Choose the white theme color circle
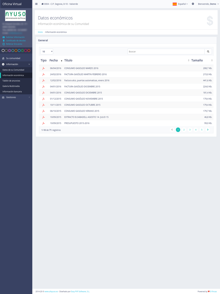Screen dimensions: 220x294 coord(3,51)
